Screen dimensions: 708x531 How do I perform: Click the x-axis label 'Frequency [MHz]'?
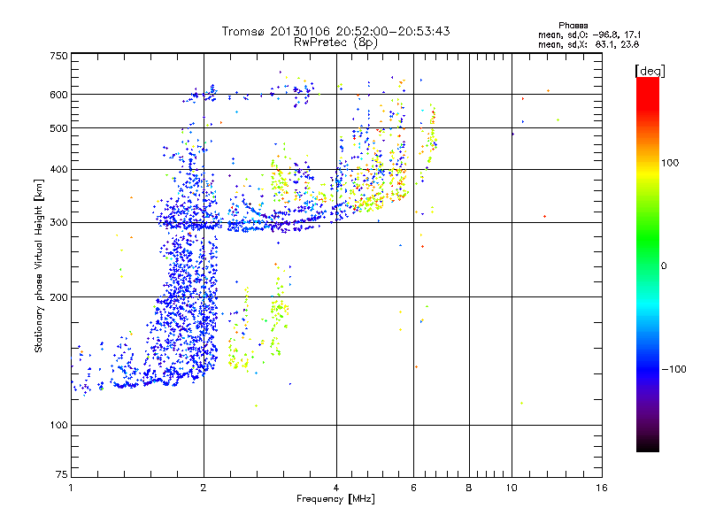tap(335, 499)
